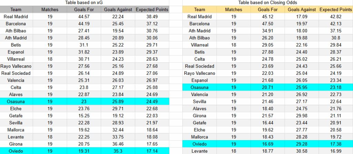The height and width of the screenshot is (154, 353).
Task: Select Expected Points header in xG table
Action: coord(152,10)
